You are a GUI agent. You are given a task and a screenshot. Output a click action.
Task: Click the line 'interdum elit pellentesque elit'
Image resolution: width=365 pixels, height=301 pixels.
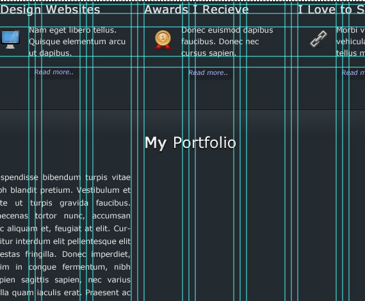73,241
